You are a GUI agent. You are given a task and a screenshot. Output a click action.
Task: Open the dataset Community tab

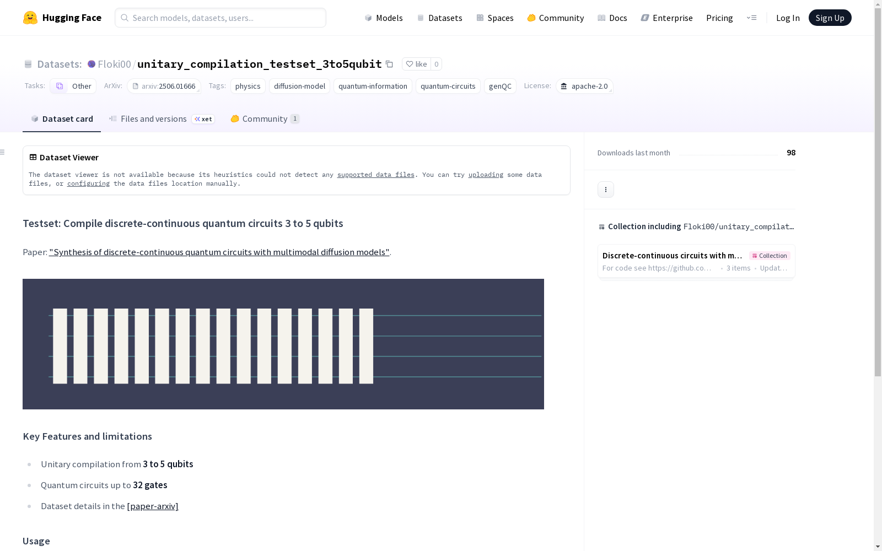click(x=265, y=118)
